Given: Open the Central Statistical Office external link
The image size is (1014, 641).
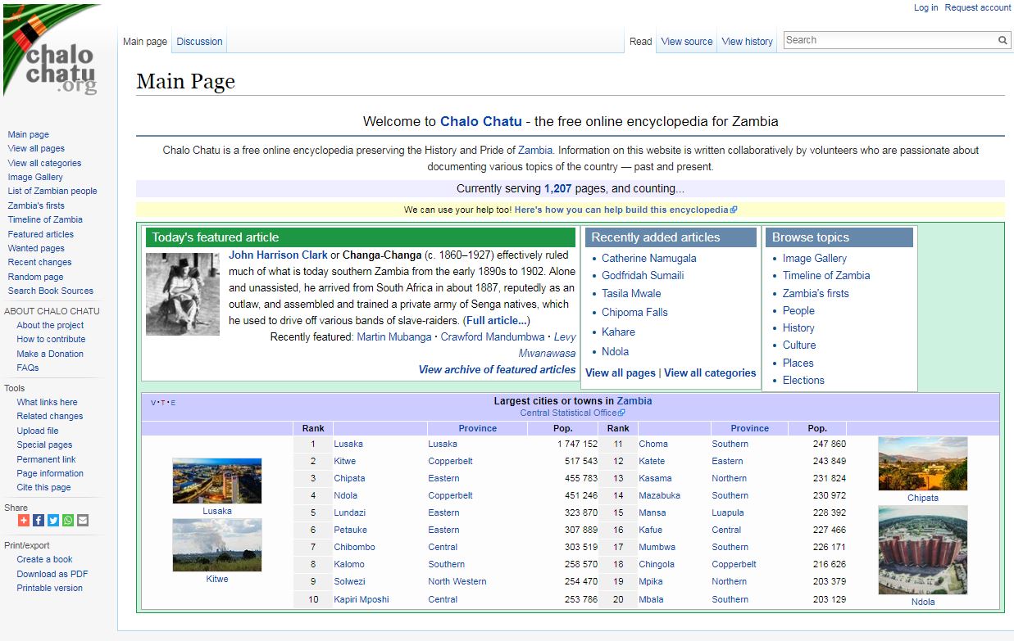Looking at the screenshot, I should 572,413.
